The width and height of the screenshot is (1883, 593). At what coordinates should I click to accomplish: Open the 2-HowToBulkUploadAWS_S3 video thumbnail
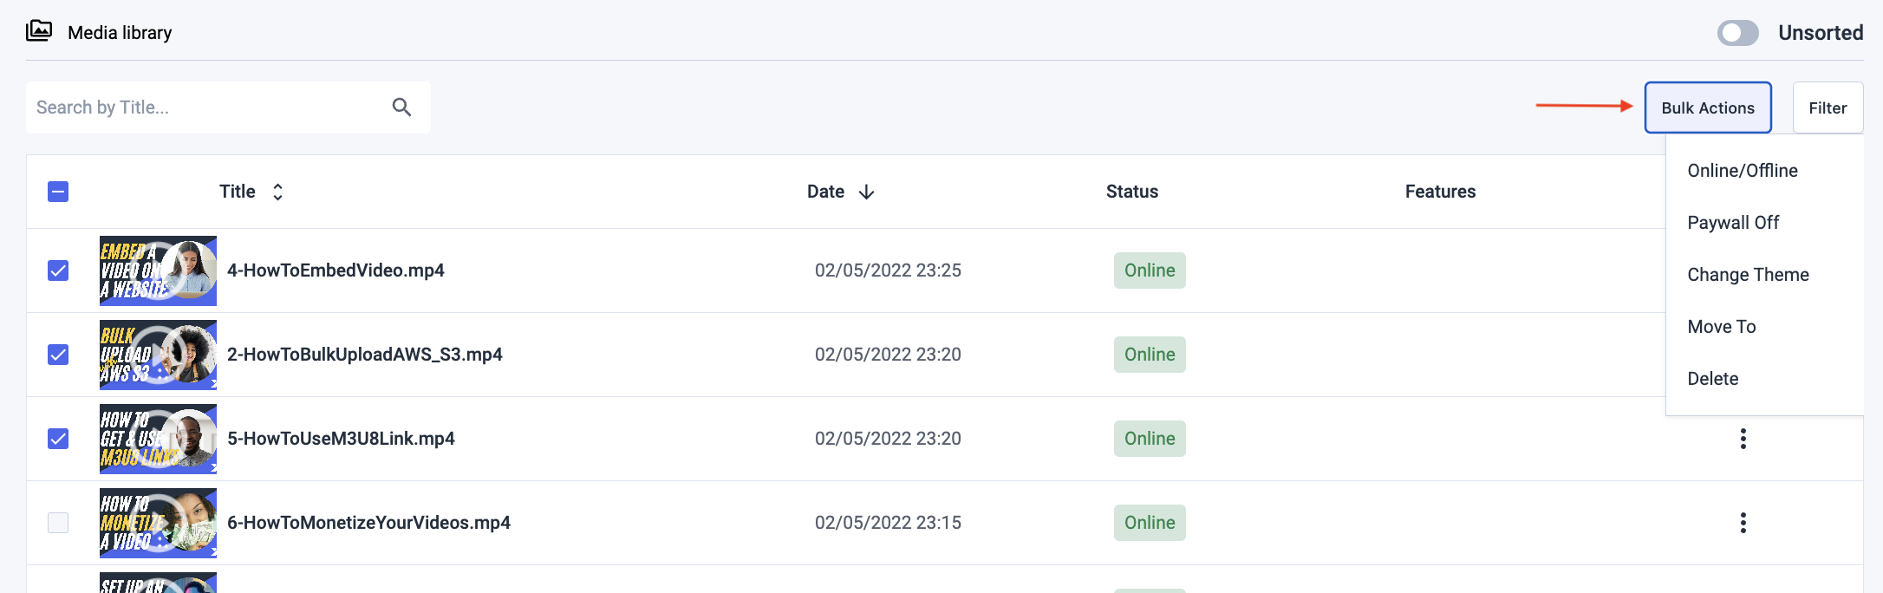pyautogui.click(x=158, y=355)
